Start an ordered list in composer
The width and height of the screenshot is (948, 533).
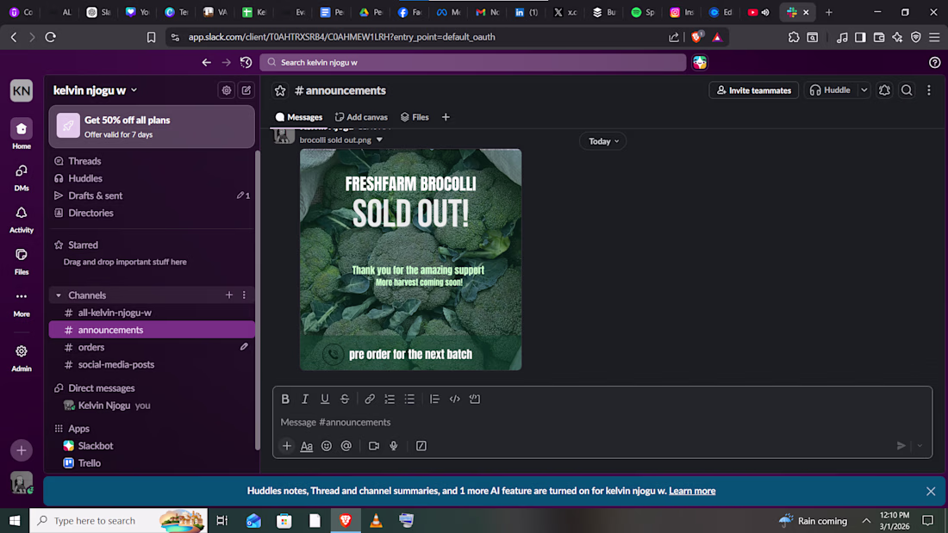tap(390, 399)
